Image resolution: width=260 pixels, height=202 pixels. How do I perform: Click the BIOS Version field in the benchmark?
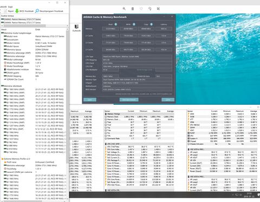tap(137, 90)
